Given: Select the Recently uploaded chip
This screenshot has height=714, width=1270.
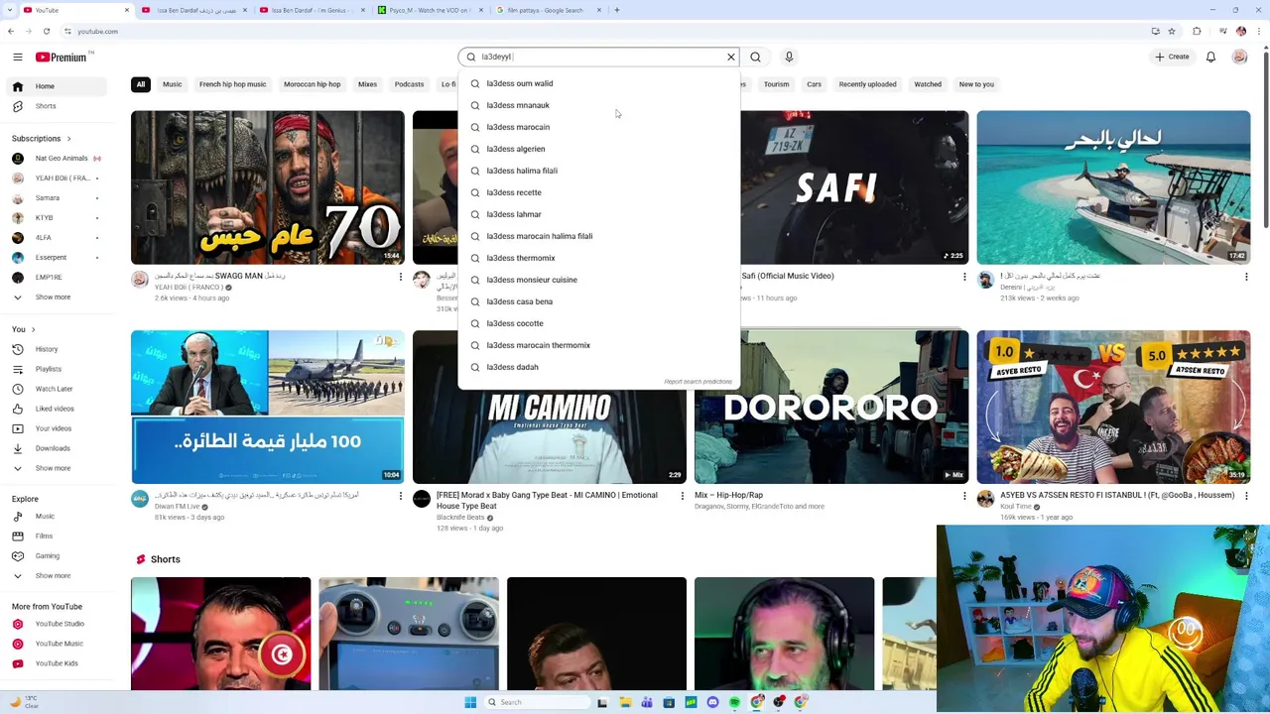Looking at the screenshot, I should [x=867, y=84].
